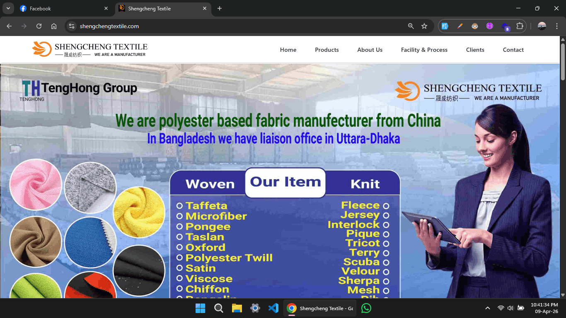Open the Chrome profile avatar
The image size is (566, 318).
click(x=542, y=26)
